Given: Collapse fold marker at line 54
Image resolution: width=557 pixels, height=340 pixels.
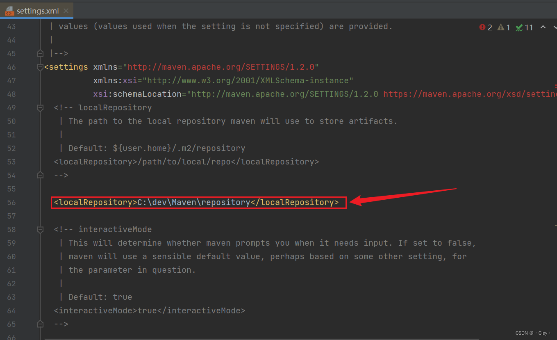Looking at the screenshot, I should pyautogui.click(x=40, y=175).
